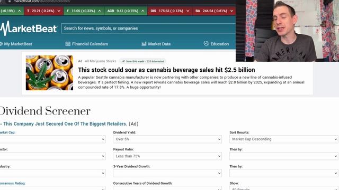This screenshot has width=339, height=190.
Task: Click the browser address bar URL
Action: (x=42, y=1)
